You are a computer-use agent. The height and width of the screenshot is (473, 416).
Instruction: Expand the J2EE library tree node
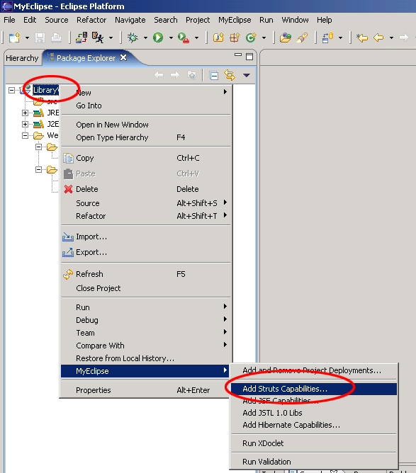click(x=25, y=125)
